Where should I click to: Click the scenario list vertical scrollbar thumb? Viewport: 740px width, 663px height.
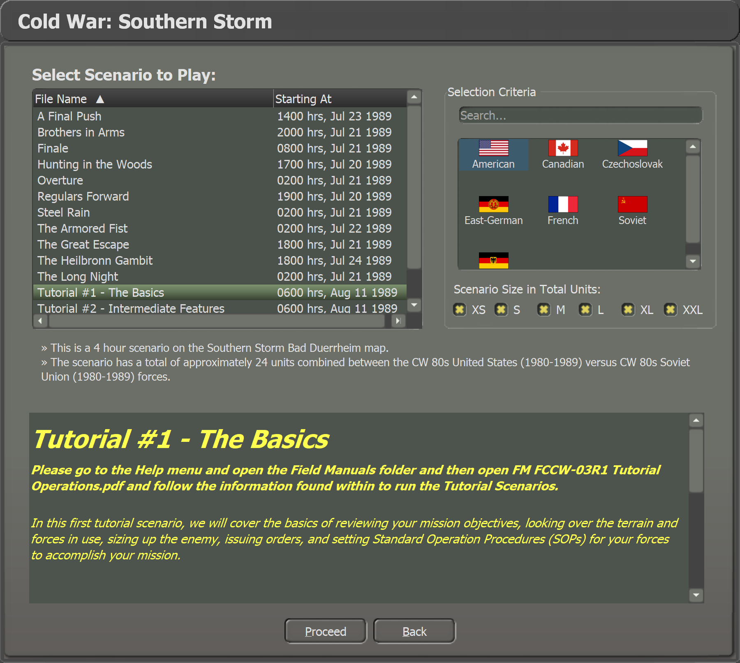[x=414, y=187]
